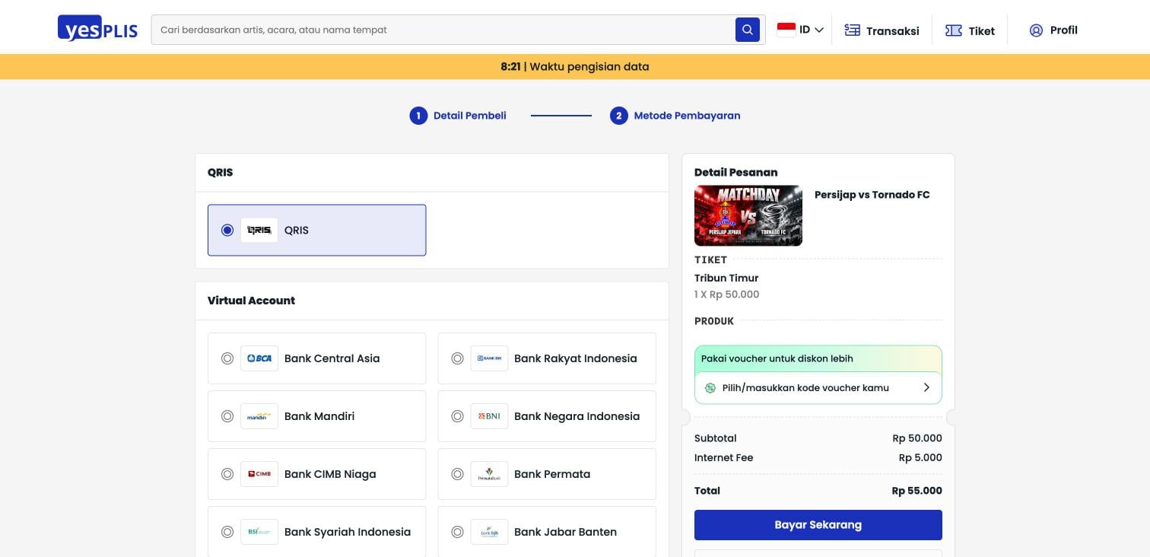This screenshot has width=1150, height=557.
Task: Click the Total Rp 55.000 amount
Action: point(917,491)
